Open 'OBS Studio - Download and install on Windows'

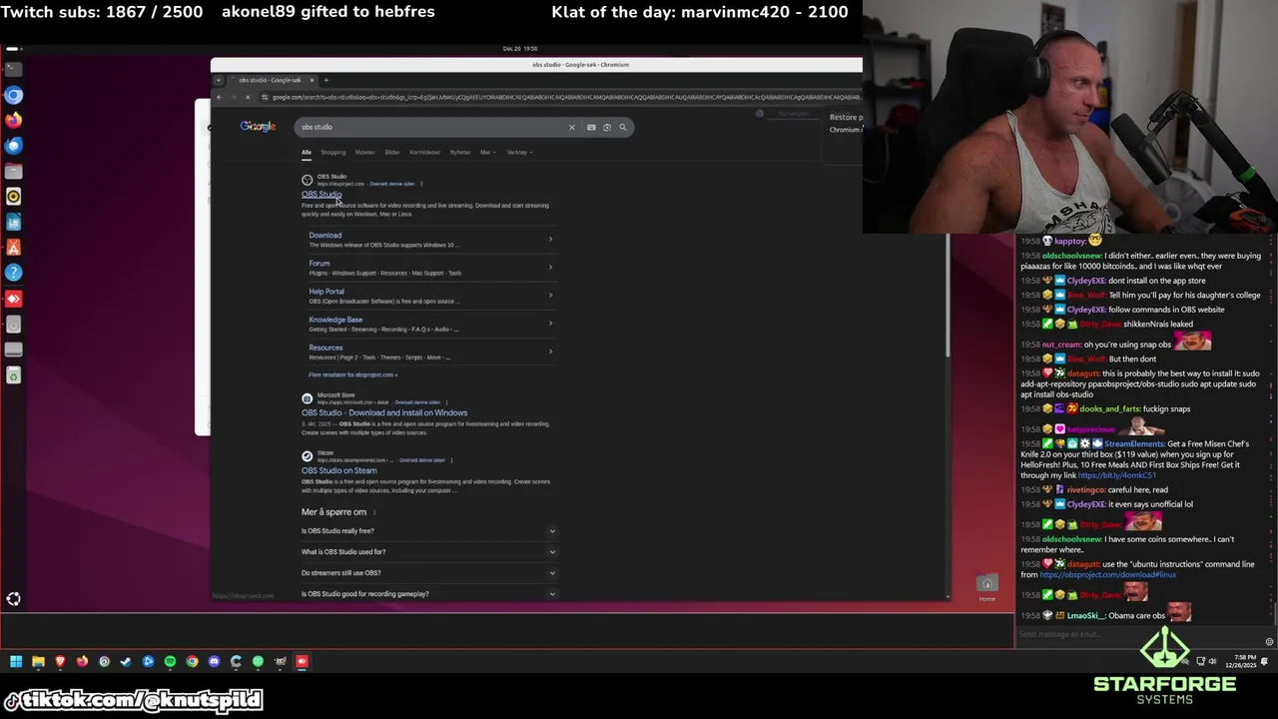384,412
